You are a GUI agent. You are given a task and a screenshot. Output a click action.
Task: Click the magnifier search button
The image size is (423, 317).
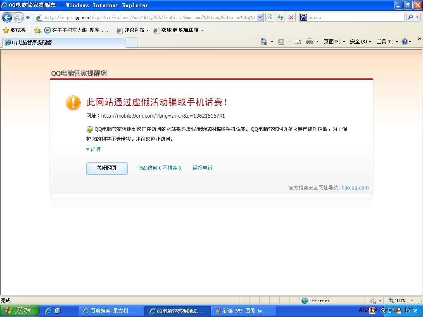[410, 17]
